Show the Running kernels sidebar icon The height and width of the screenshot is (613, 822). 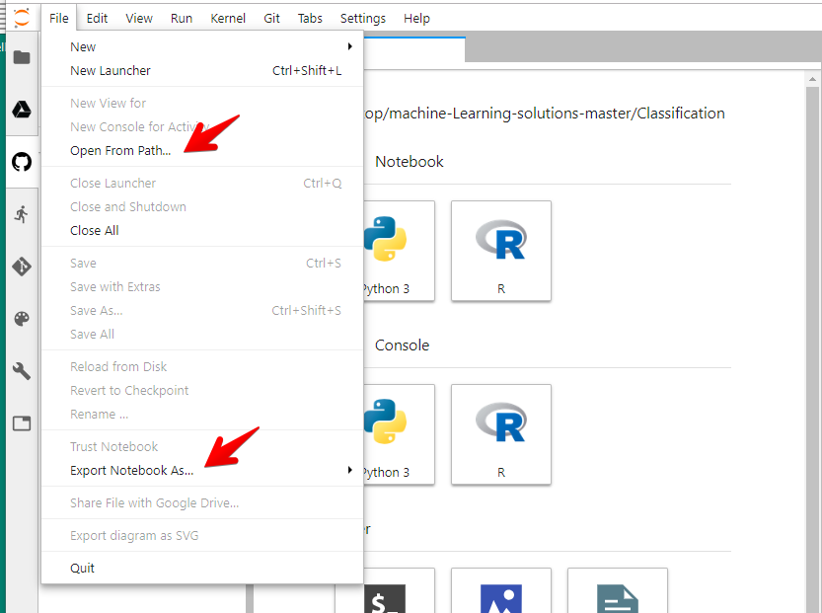(22, 214)
